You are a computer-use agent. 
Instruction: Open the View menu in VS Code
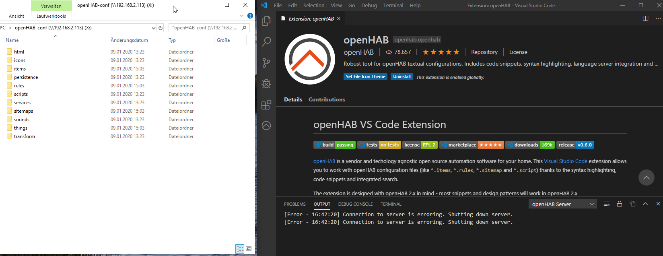coord(336,5)
